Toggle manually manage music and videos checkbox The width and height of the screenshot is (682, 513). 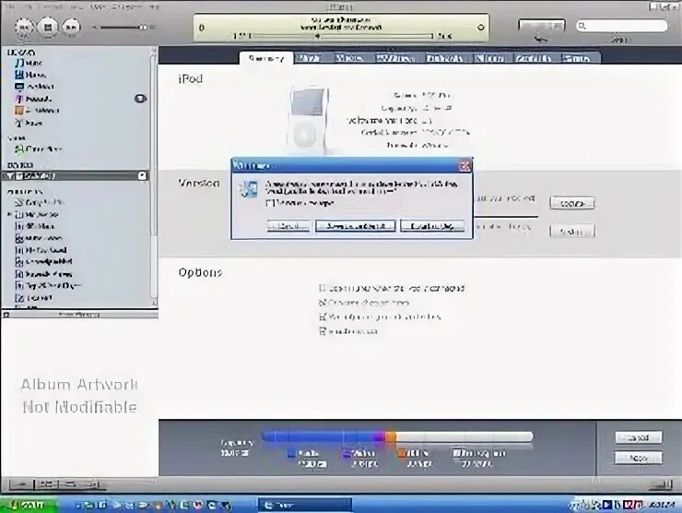[323, 316]
